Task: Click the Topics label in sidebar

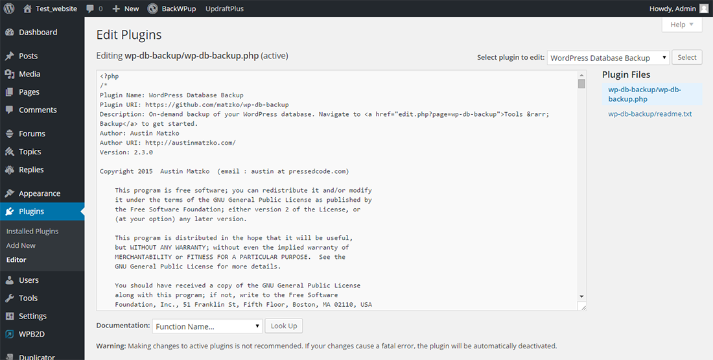Action: (30, 152)
